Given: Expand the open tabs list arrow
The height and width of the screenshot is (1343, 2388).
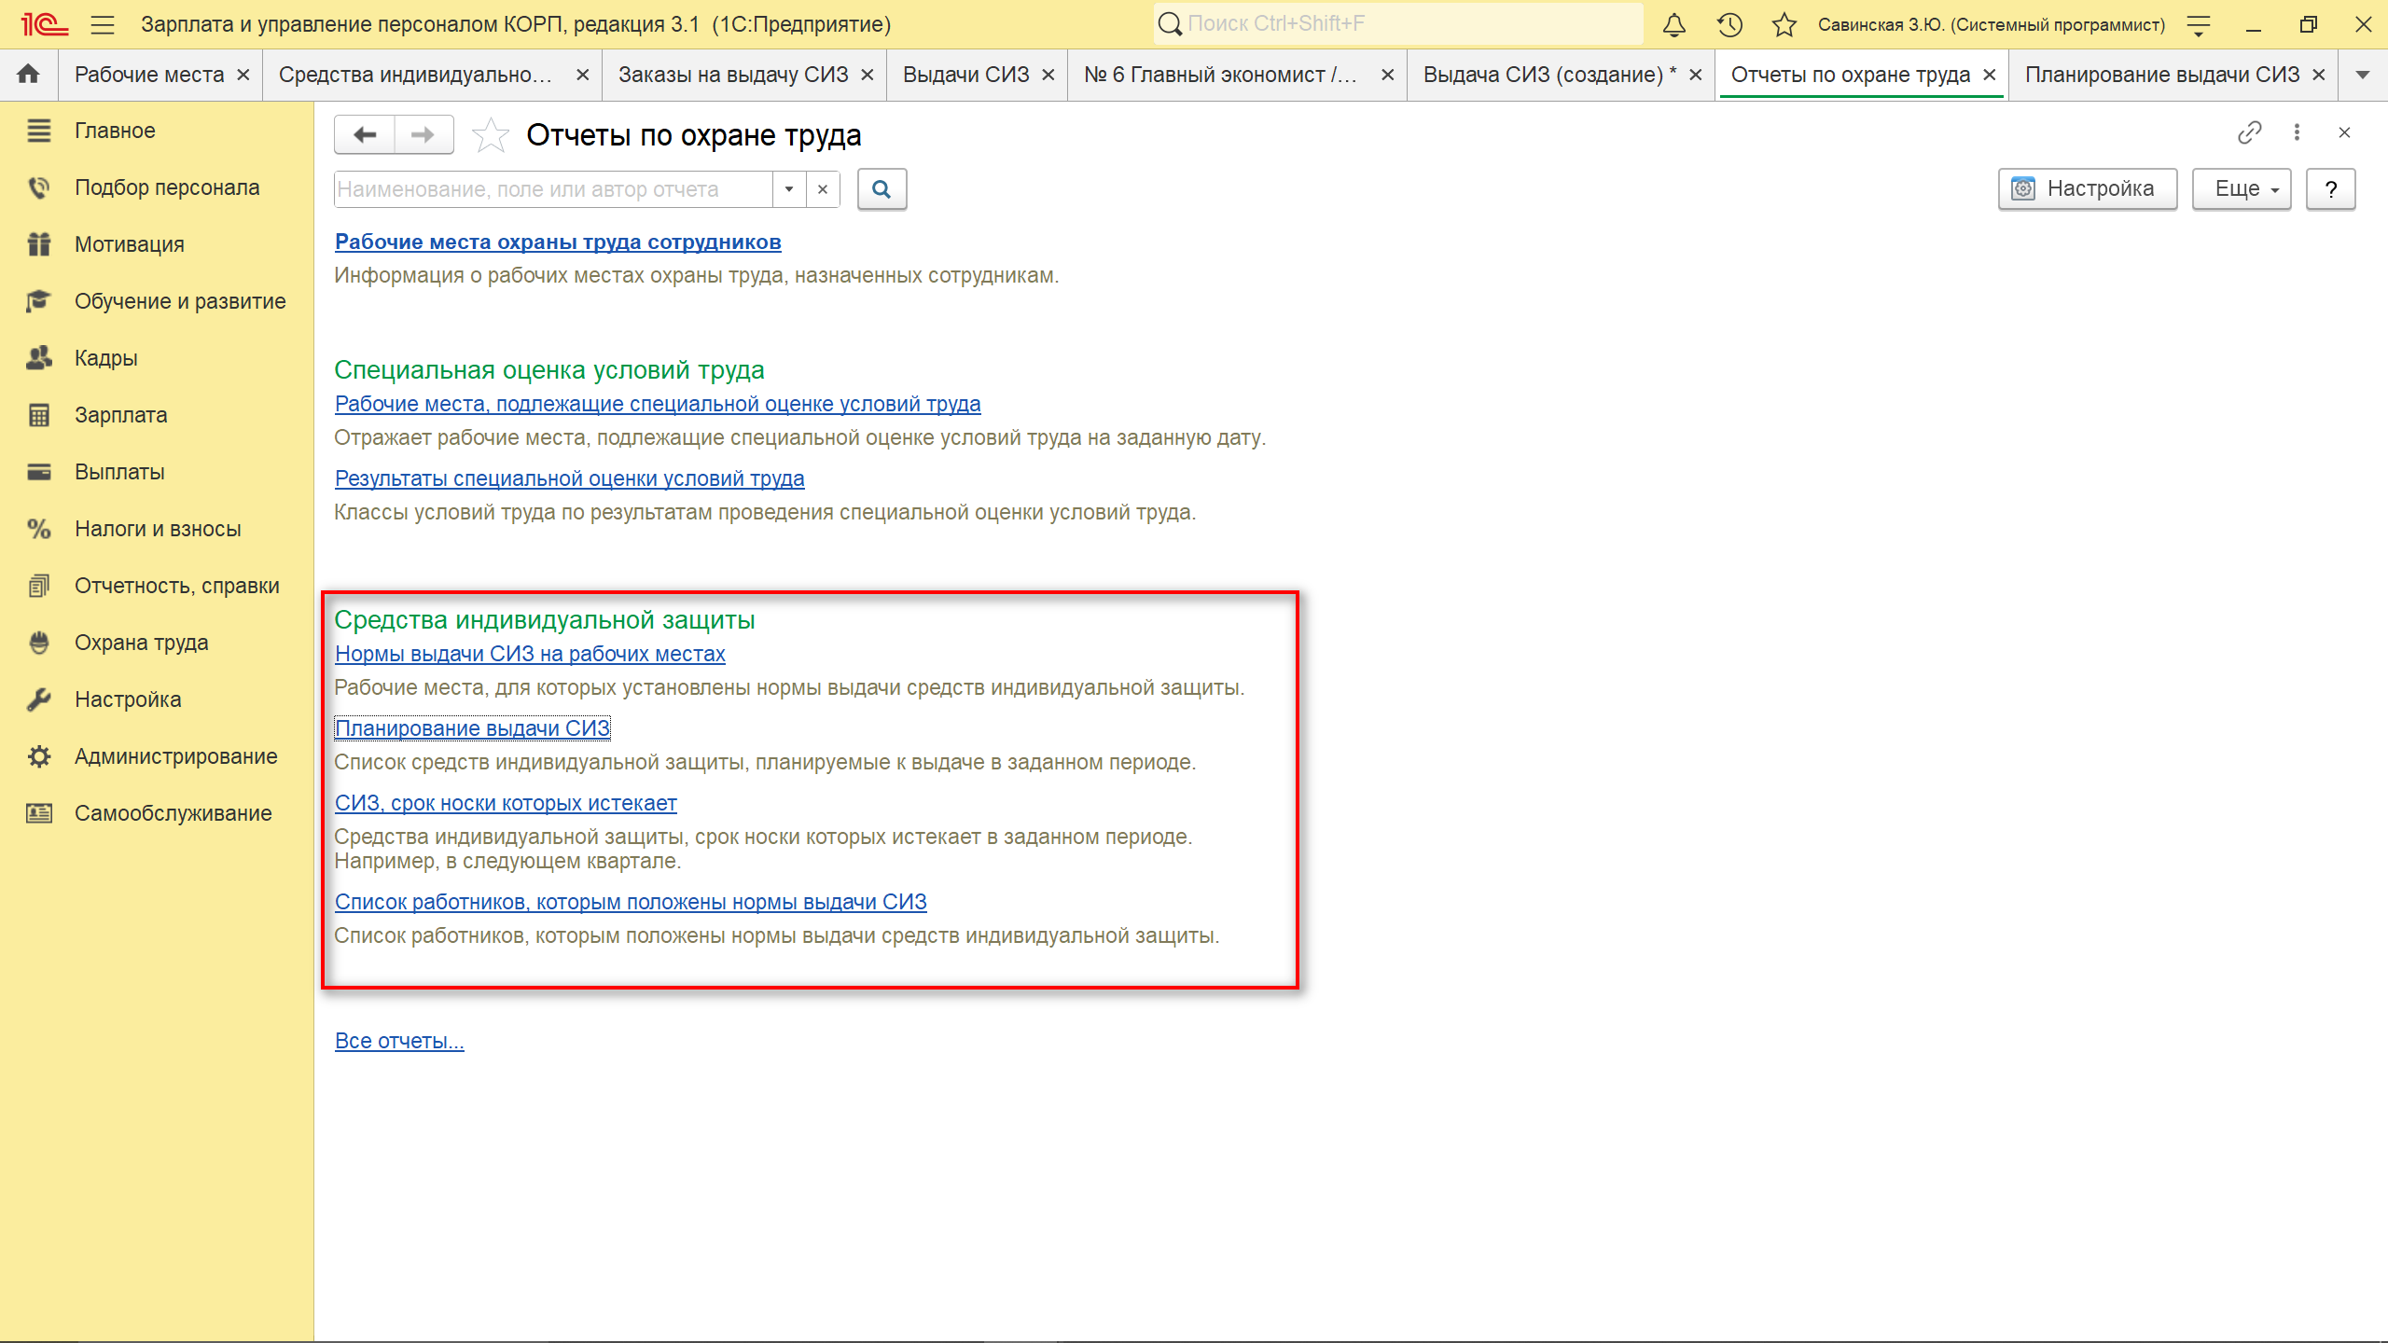Looking at the screenshot, I should (x=2363, y=75).
